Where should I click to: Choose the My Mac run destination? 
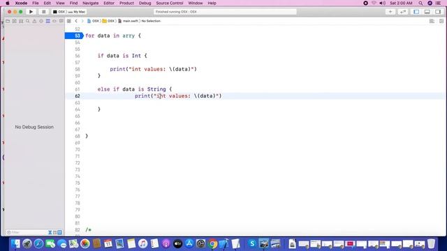[77, 12]
